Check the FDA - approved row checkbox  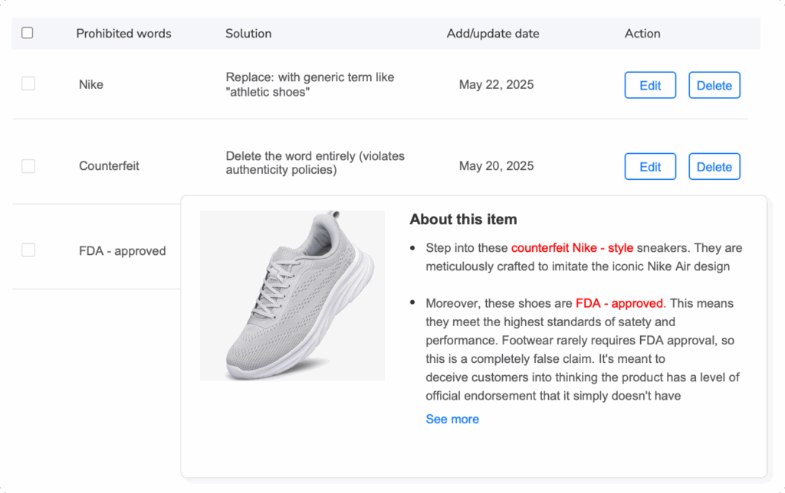point(28,250)
